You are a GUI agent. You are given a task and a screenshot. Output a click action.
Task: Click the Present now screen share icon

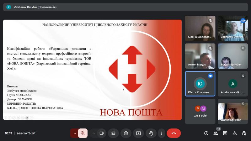[x=138, y=133]
